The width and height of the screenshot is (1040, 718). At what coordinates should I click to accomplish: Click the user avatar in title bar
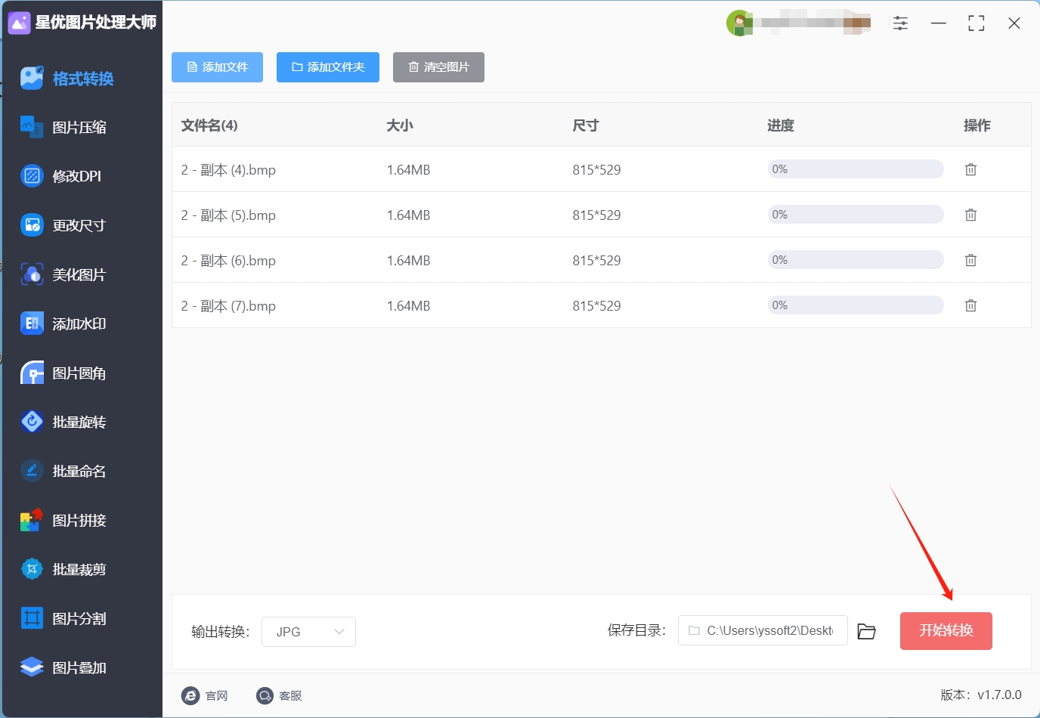pyautogui.click(x=738, y=23)
